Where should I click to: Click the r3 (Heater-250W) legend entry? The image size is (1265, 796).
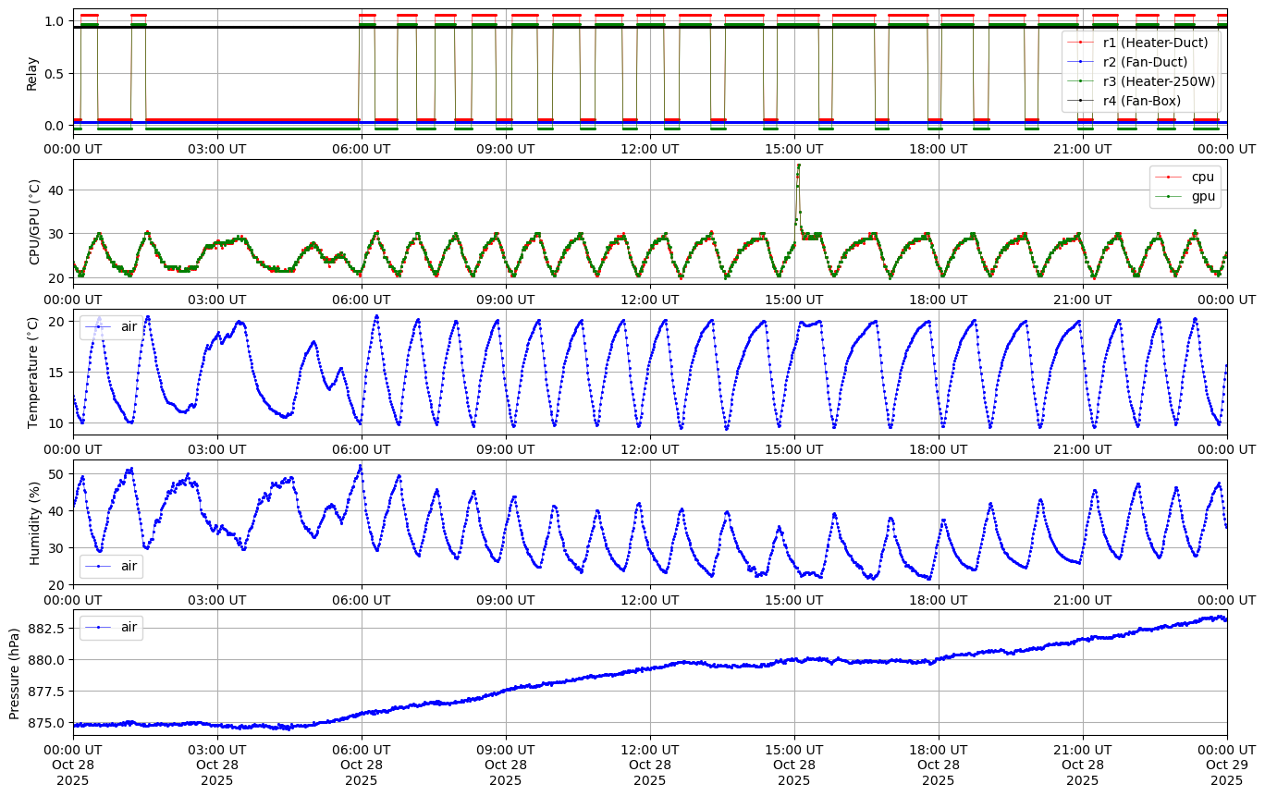pos(1159,81)
